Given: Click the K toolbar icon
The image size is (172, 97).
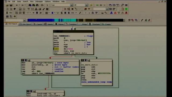Looking at the screenshot, I should (69, 13).
